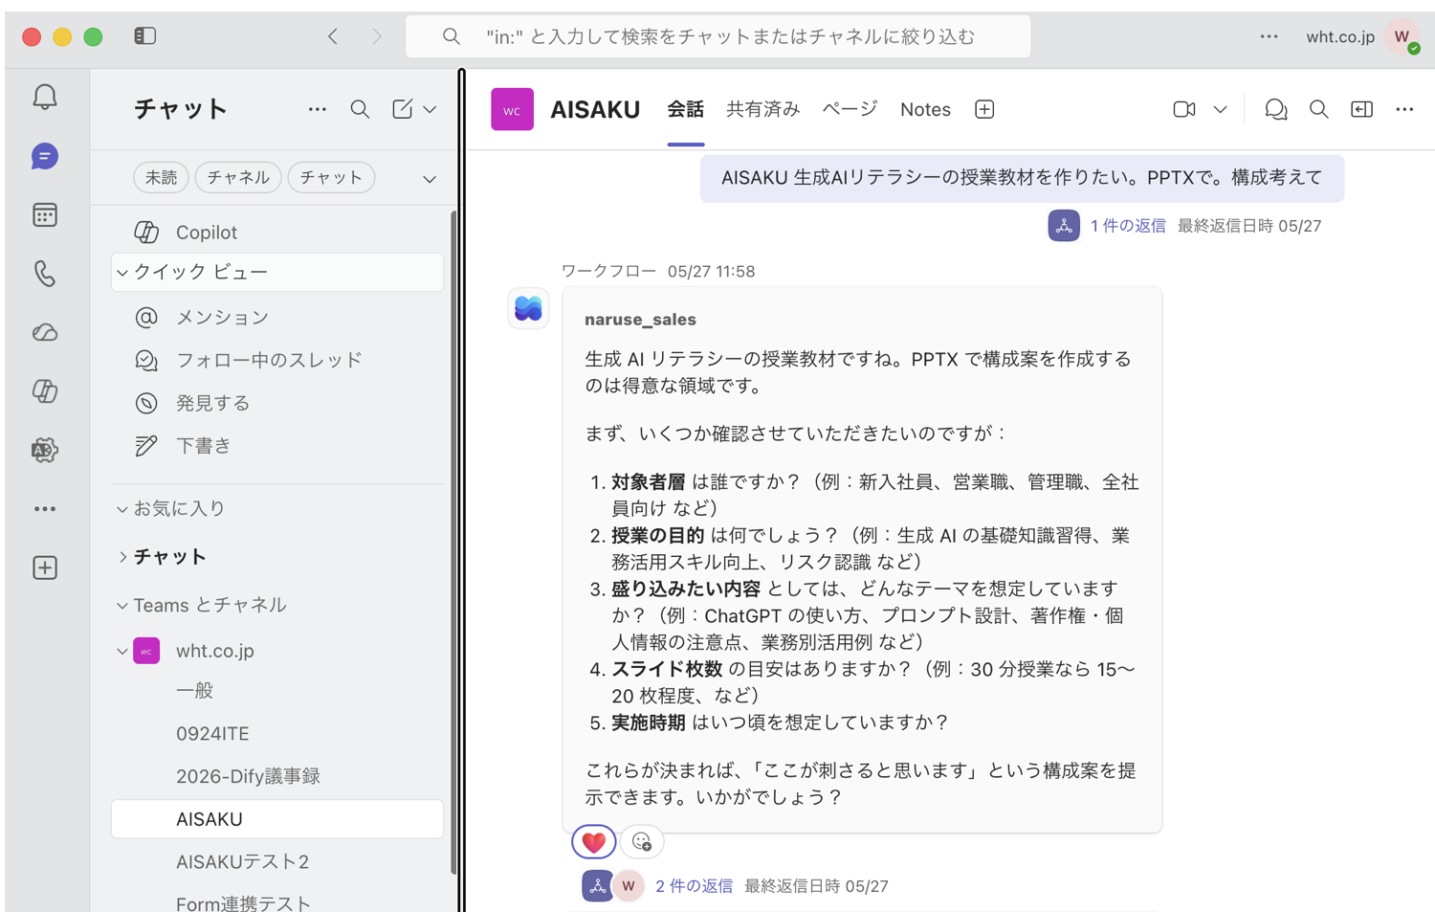Image resolution: width=1435 pixels, height=912 pixels.
Task: Toggle the チャネル filter chip
Action: (x=238, y=177)
